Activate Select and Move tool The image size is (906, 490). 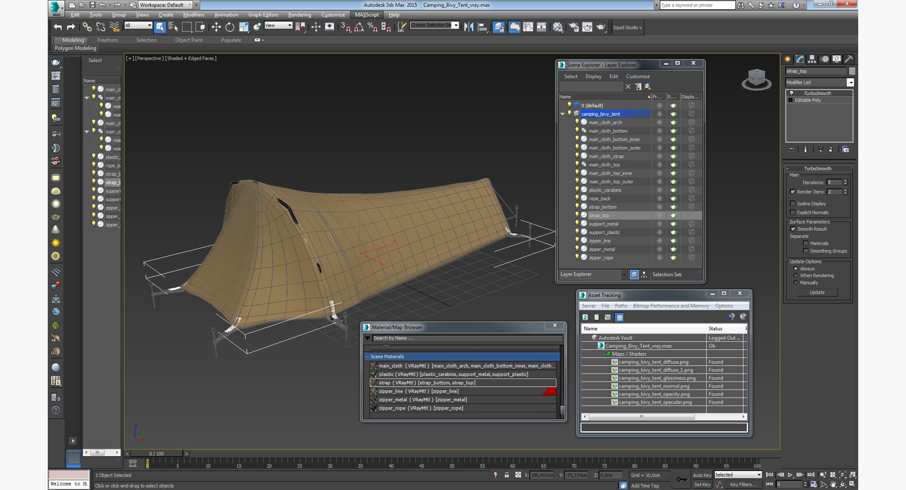click(216, 27)
